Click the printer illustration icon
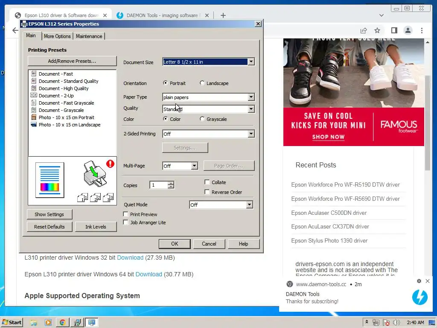 point(94,174)
